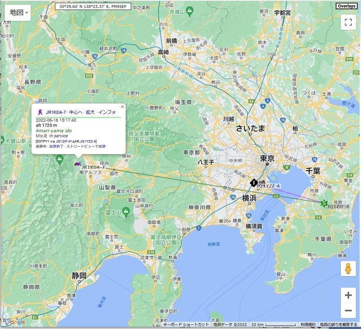Zoom in with the plus button

click(348, 295)
